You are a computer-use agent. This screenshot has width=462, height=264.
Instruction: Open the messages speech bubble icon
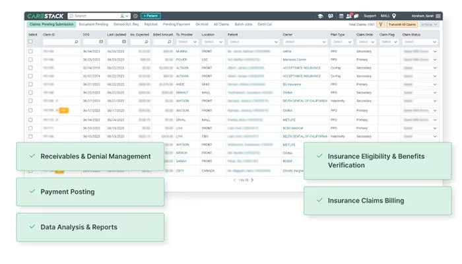point(356,16)
